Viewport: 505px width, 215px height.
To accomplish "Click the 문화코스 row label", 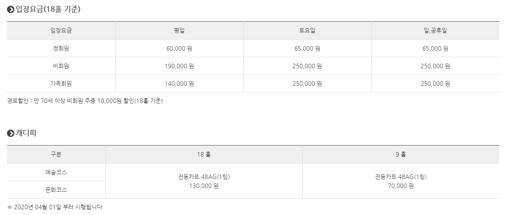I will click(x=56, y=190).
